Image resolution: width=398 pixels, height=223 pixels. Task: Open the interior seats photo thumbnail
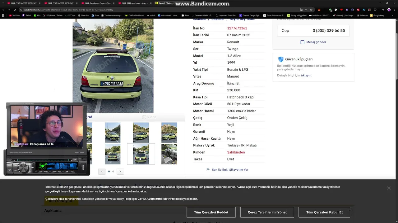[169, 154]
